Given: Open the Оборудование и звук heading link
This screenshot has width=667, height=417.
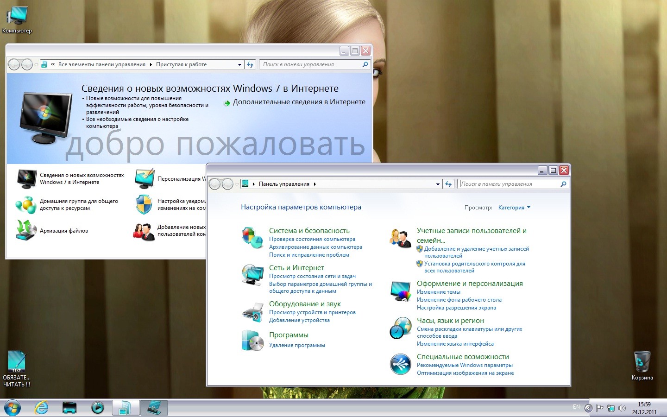Looking at the screenshot, I should 305,304.
